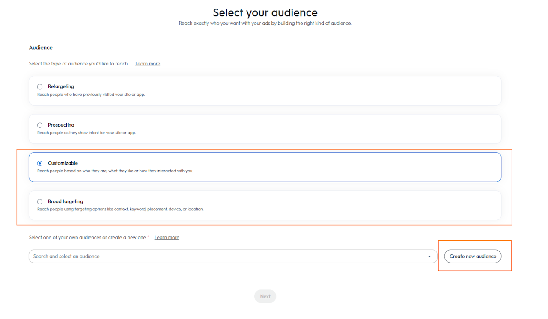Screen dimensions: 548x319
Task: Click the Broad targeting title text
Action: tap(66, 201)
